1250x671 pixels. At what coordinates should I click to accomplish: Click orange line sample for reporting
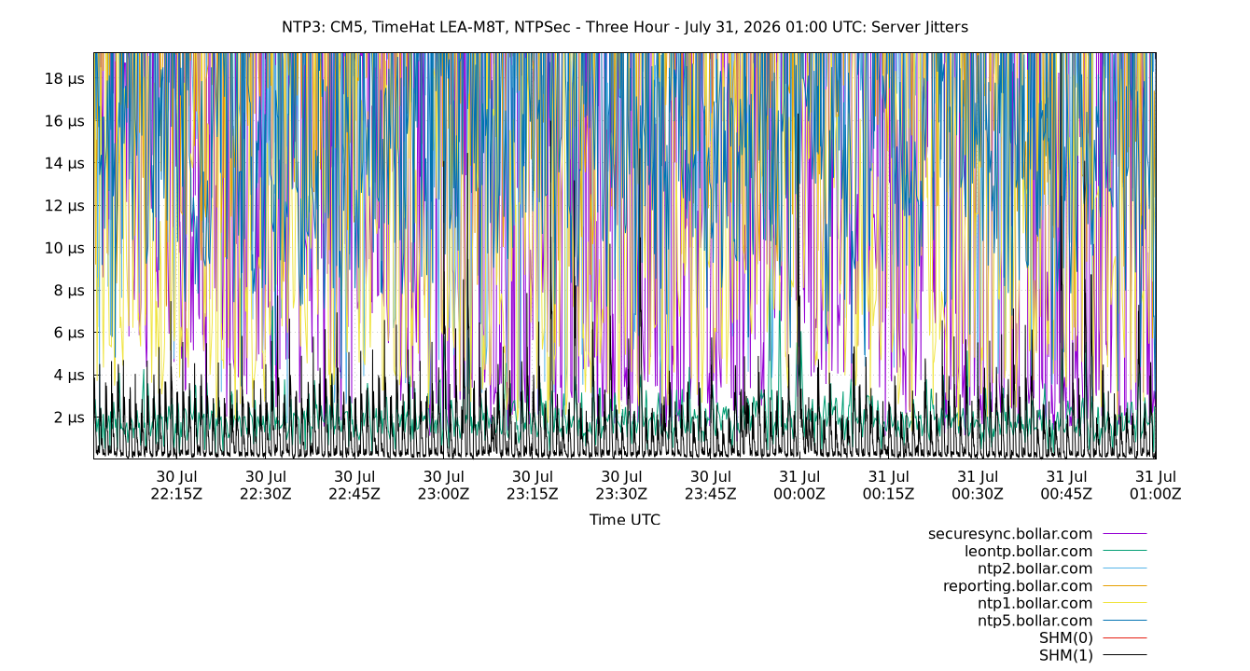tap(1125, 586)
